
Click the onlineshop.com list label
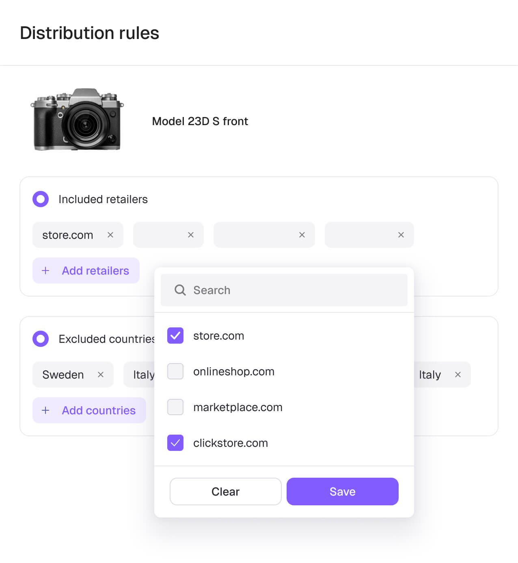(x=234, y=372)
